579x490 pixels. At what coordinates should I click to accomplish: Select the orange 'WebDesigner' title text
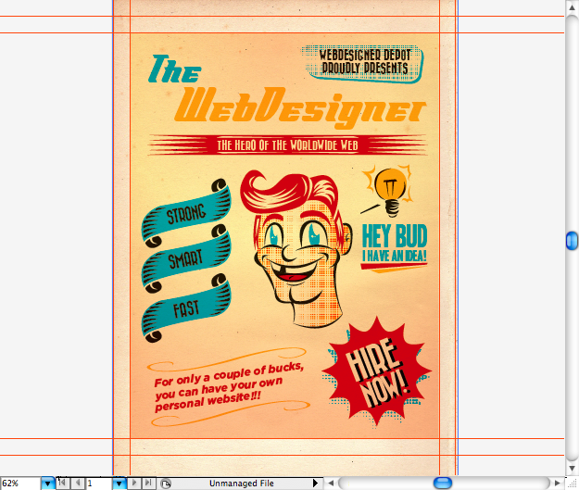[300, 107]
